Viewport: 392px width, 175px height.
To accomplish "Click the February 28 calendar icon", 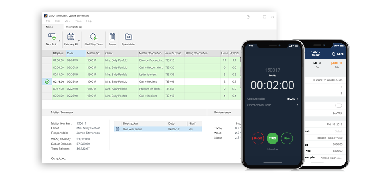I will click(x=71, y=36).
